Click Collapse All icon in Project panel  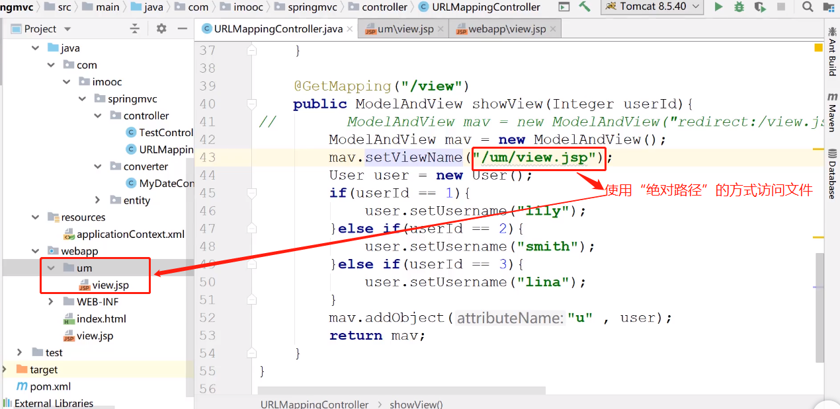tap(135, 29)
